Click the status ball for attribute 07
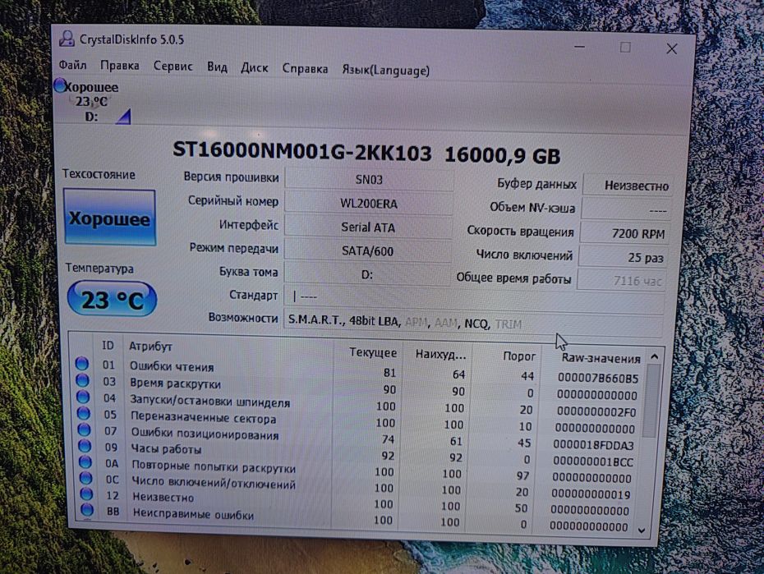The height and width of the screenshot is (574, 764). 84,429
